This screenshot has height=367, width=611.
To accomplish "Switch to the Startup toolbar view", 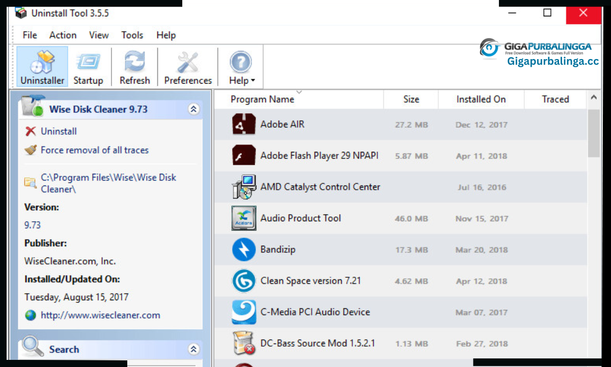I will click(x=88, y=67).
